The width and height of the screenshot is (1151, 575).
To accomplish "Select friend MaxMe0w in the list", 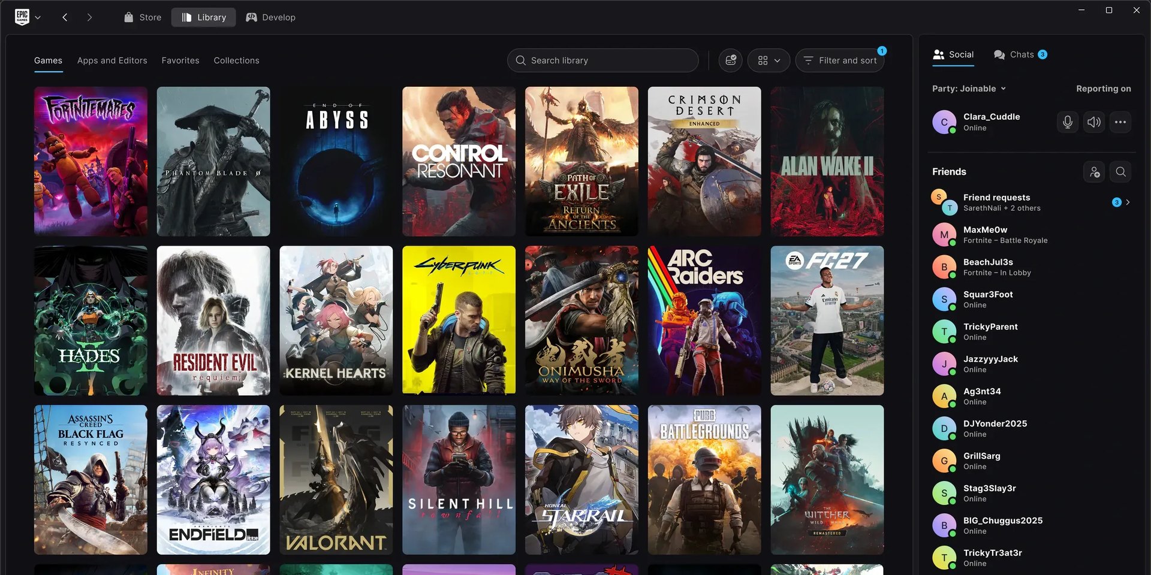I will point(1031,235).
